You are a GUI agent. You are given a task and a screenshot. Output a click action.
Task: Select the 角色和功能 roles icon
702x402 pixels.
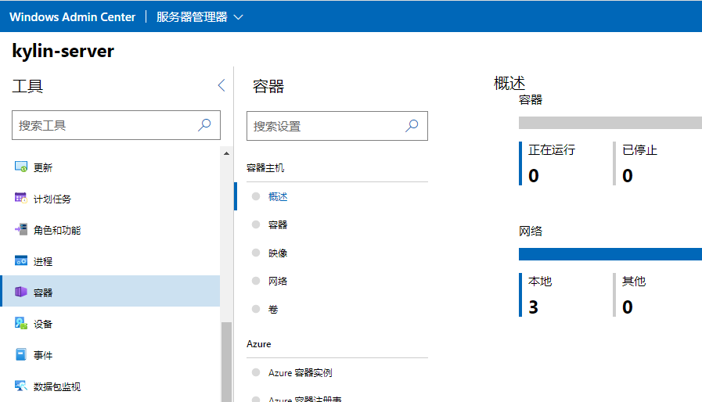(x=21, y=229)
